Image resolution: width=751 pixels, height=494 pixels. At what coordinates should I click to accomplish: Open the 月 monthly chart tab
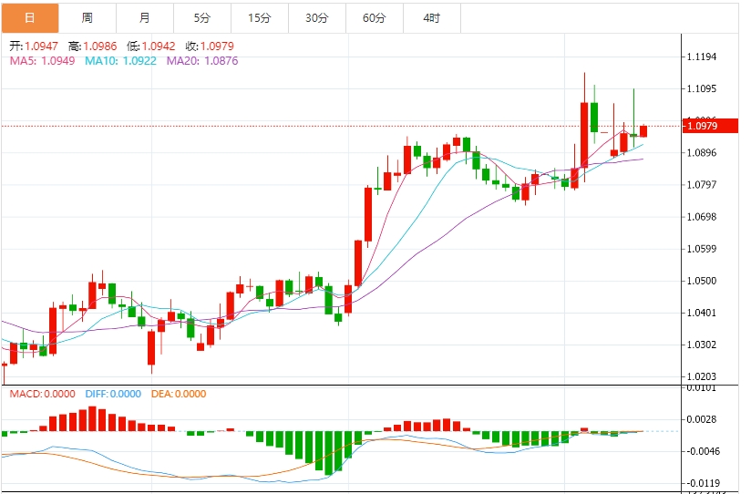pos(145,18)
